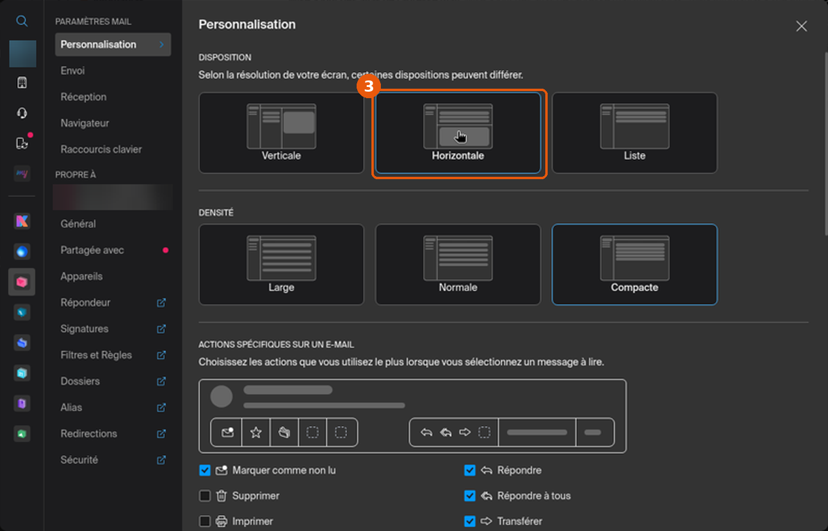Click the search magnifier icon in sidebar
Screen dimensions: 828x531
tap(22, 21)
